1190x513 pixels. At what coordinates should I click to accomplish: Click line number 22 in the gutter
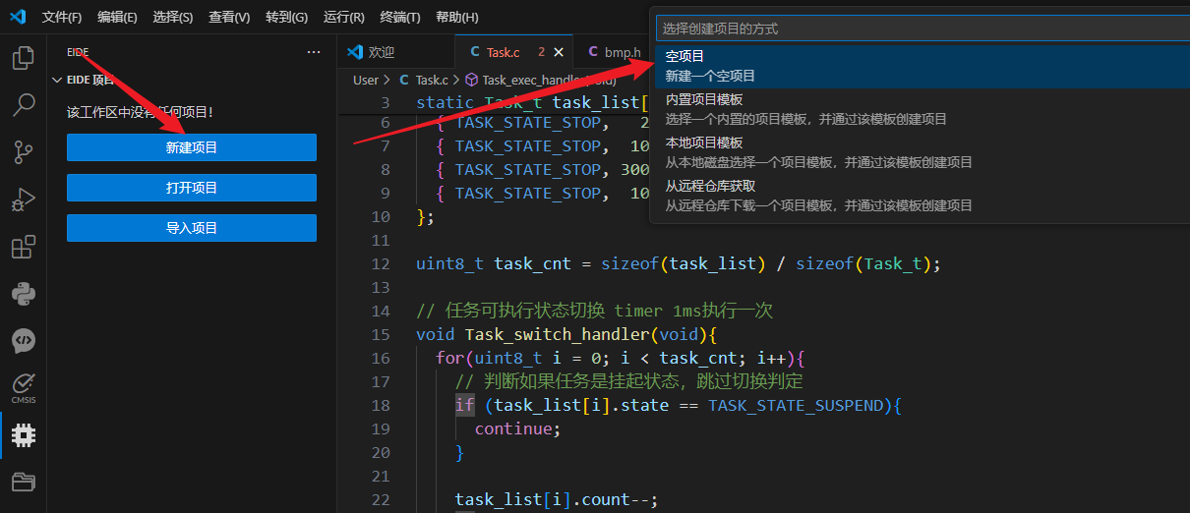coord(381,500)
